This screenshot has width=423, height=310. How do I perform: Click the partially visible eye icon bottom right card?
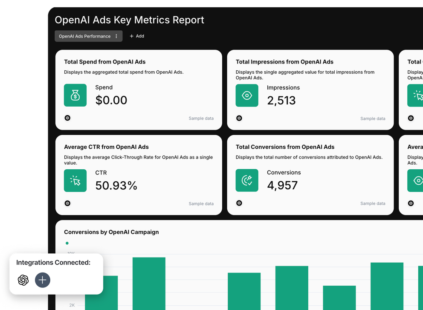pyautogui.click(x=415, y=180)
